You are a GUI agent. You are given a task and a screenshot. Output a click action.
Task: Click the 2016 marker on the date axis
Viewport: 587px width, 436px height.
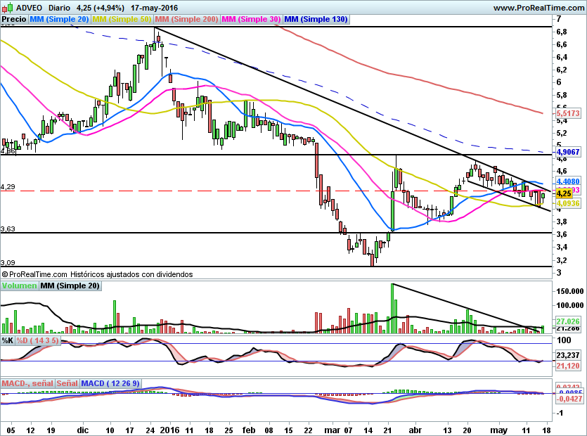tap(169, 429)
